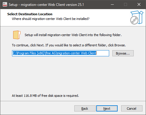Screen dimensions: 146x115
Task: Click the free disk space requirement text
Action: (45, 96)
